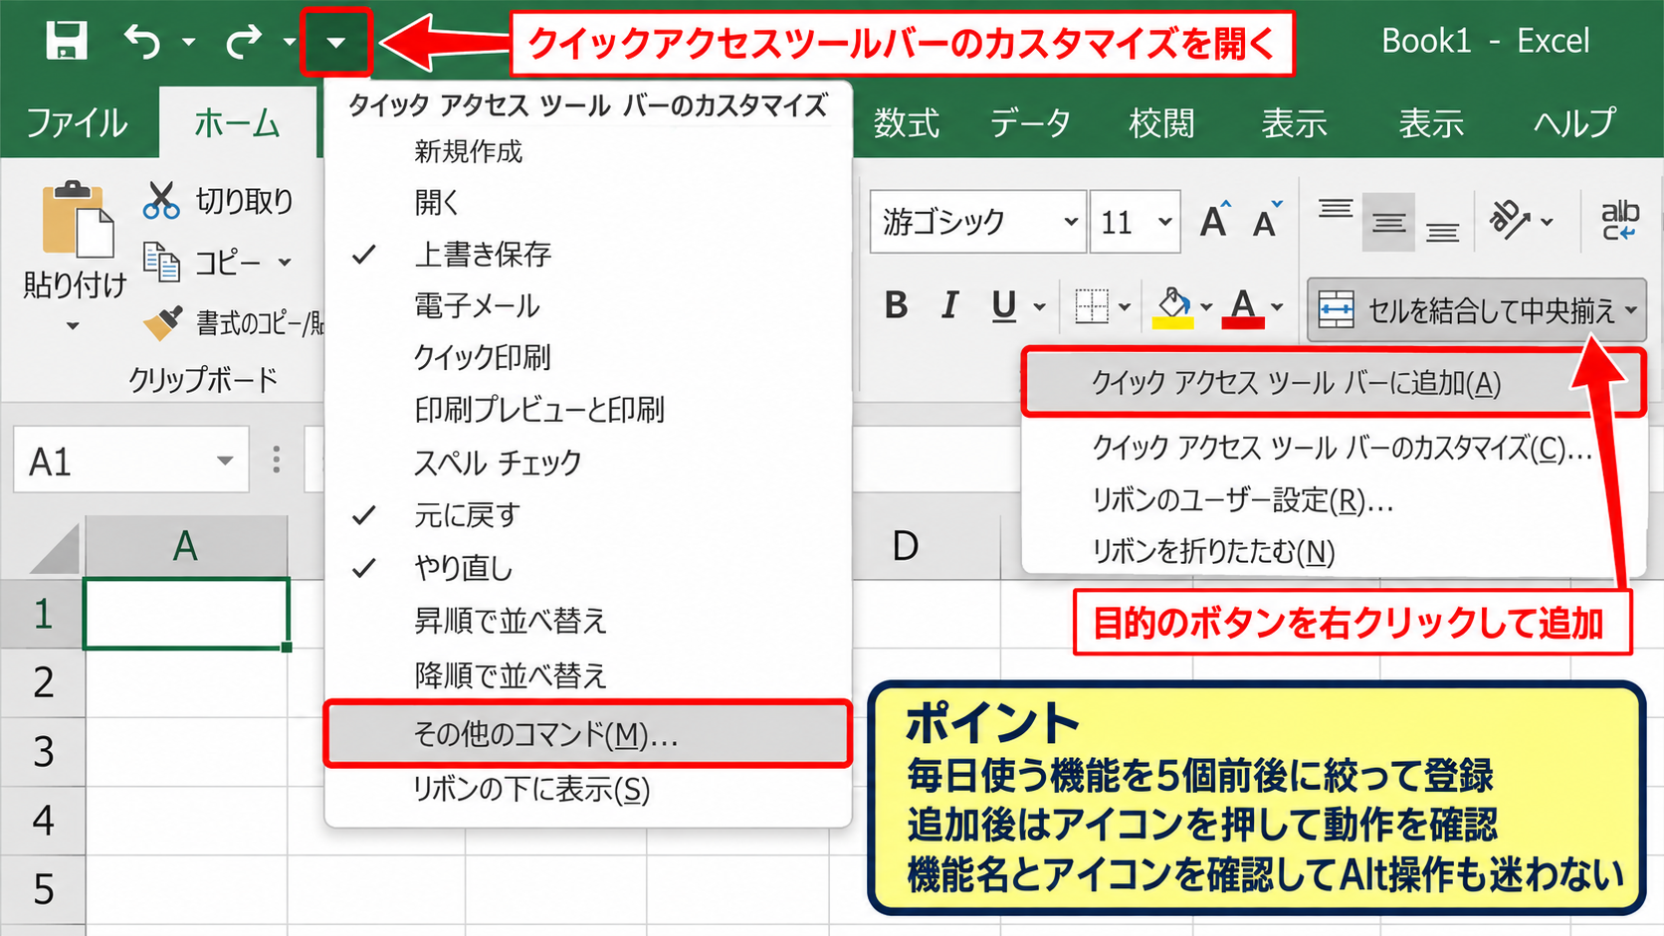Select その他のコマンド(M)... menu entry
This screenshot has height=936, width=1664.
[x=588, y=734]
